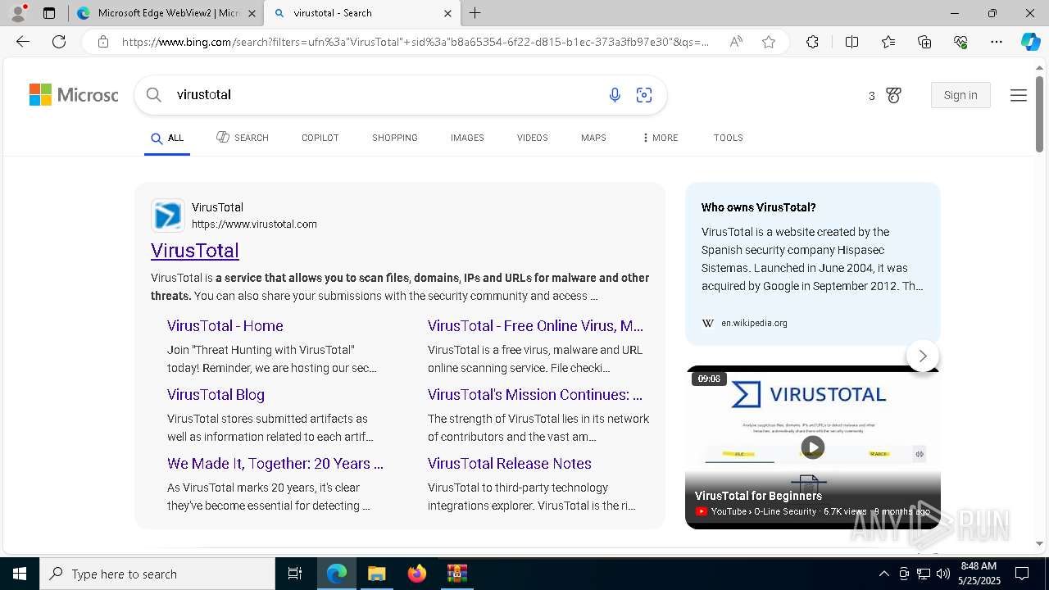This screenshot has width=1049, height=590.
Task: Refresh the current page
Action: (x=59, y=42)
